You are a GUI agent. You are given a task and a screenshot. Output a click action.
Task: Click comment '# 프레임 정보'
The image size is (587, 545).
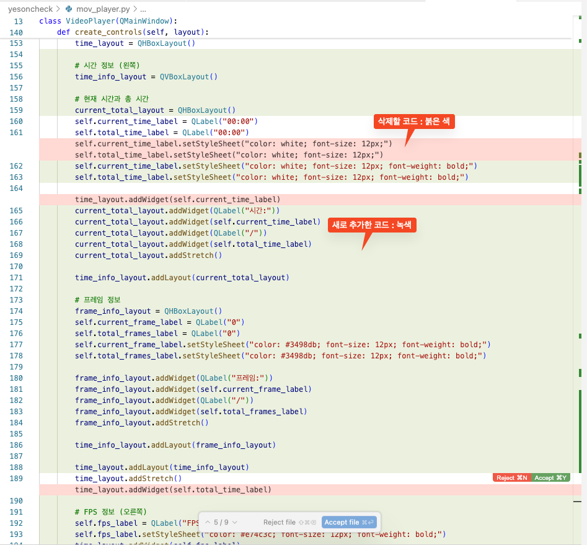coord(98,300)
